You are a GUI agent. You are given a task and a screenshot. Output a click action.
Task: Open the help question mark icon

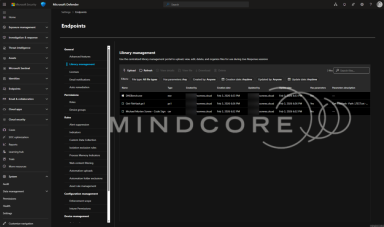click(371, 4)
